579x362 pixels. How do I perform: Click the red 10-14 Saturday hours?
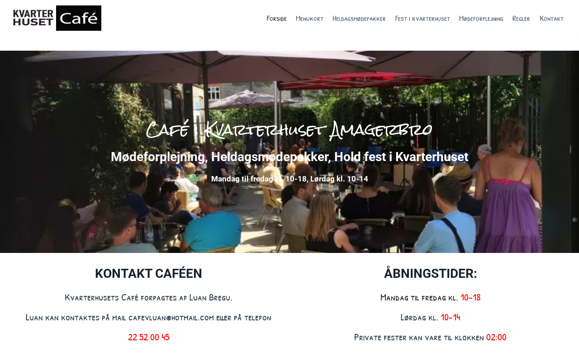pos(451,317)
